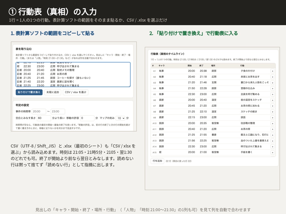Screen dimensions: 286x214
Task: Click start time 21:56 in row A13
Action: click(x=192, y=141)
